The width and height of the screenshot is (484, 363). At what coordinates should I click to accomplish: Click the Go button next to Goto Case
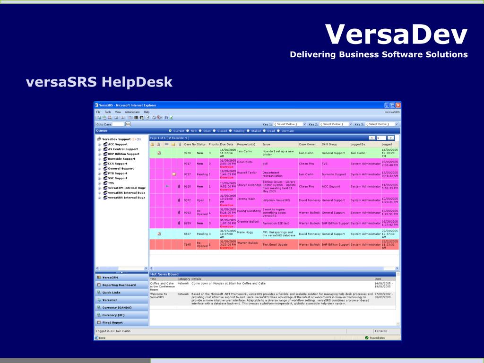pos(128,124)
